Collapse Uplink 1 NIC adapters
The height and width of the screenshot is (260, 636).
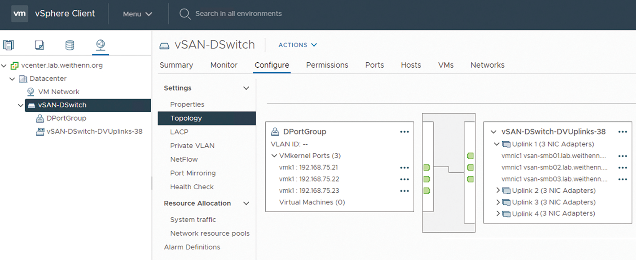tap(497, 144)
